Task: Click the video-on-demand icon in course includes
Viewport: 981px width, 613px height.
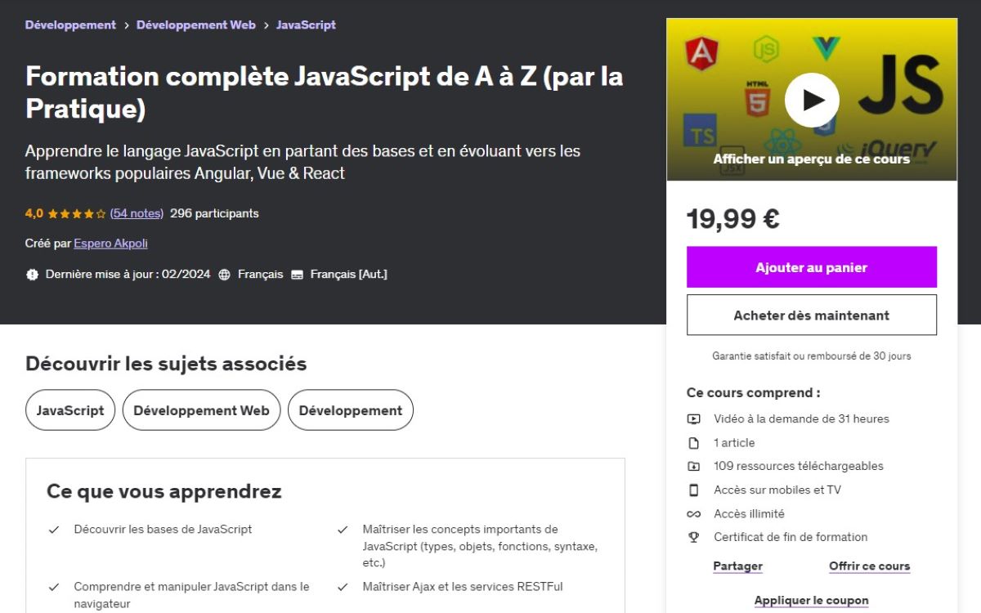Action: point(694,418)
